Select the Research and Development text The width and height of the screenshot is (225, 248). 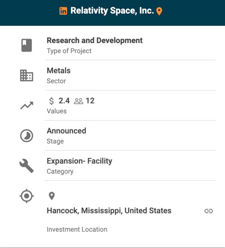click(94, 41)
